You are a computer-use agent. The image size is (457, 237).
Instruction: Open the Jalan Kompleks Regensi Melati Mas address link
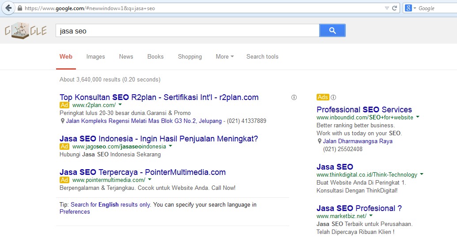[144, 121]
